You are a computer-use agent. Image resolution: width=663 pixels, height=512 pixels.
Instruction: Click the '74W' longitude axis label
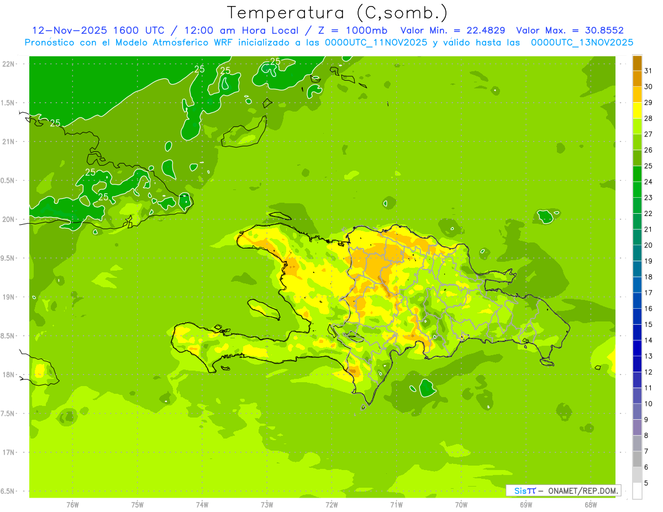point(202,504)
